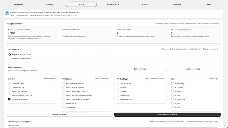Check Brand: Snowboard Vendor collection checkbox

(64, 99)
